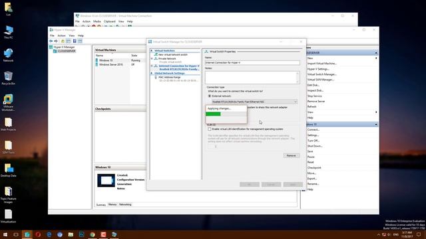This screenshot has height=239, width=426.
Task: Click Hyper-V Settings in Actions pane
Action: click(x=318, y=69)
